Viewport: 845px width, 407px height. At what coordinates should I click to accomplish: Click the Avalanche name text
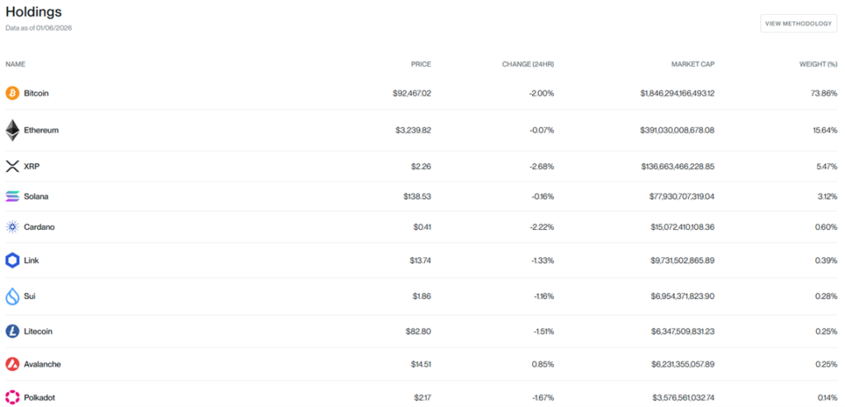point(42,364)
